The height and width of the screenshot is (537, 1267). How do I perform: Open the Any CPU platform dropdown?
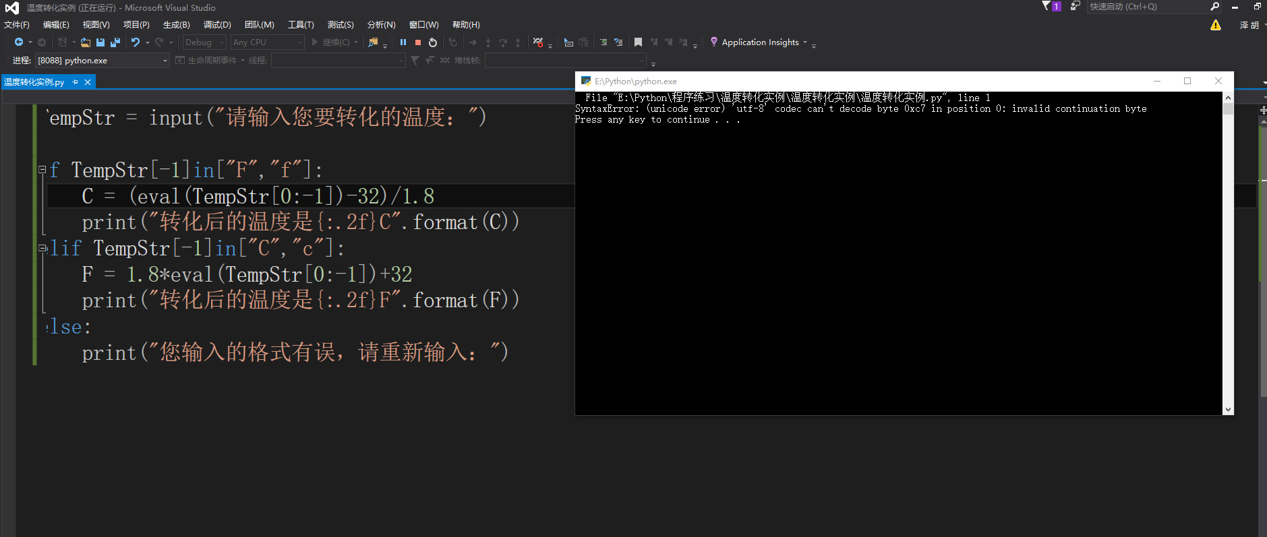tap(268, 42)
